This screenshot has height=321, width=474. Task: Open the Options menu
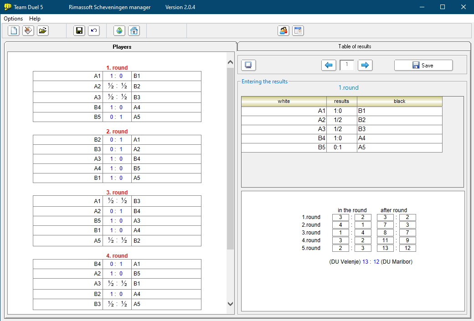click(13, 19)
